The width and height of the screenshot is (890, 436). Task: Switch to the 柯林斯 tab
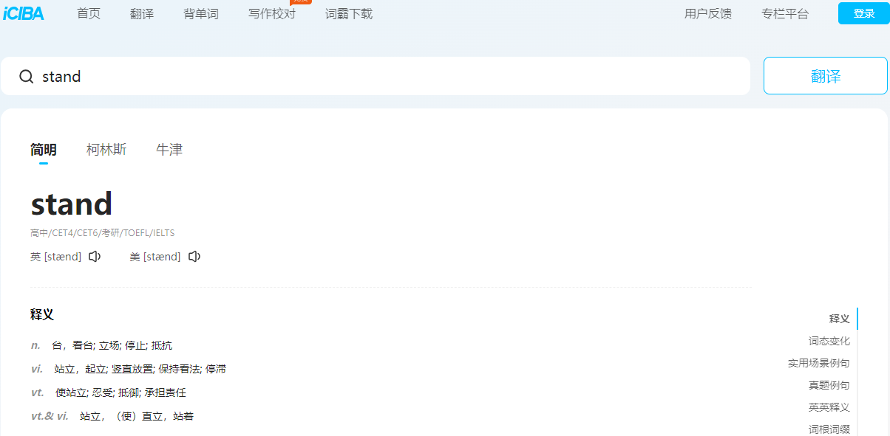106,150
